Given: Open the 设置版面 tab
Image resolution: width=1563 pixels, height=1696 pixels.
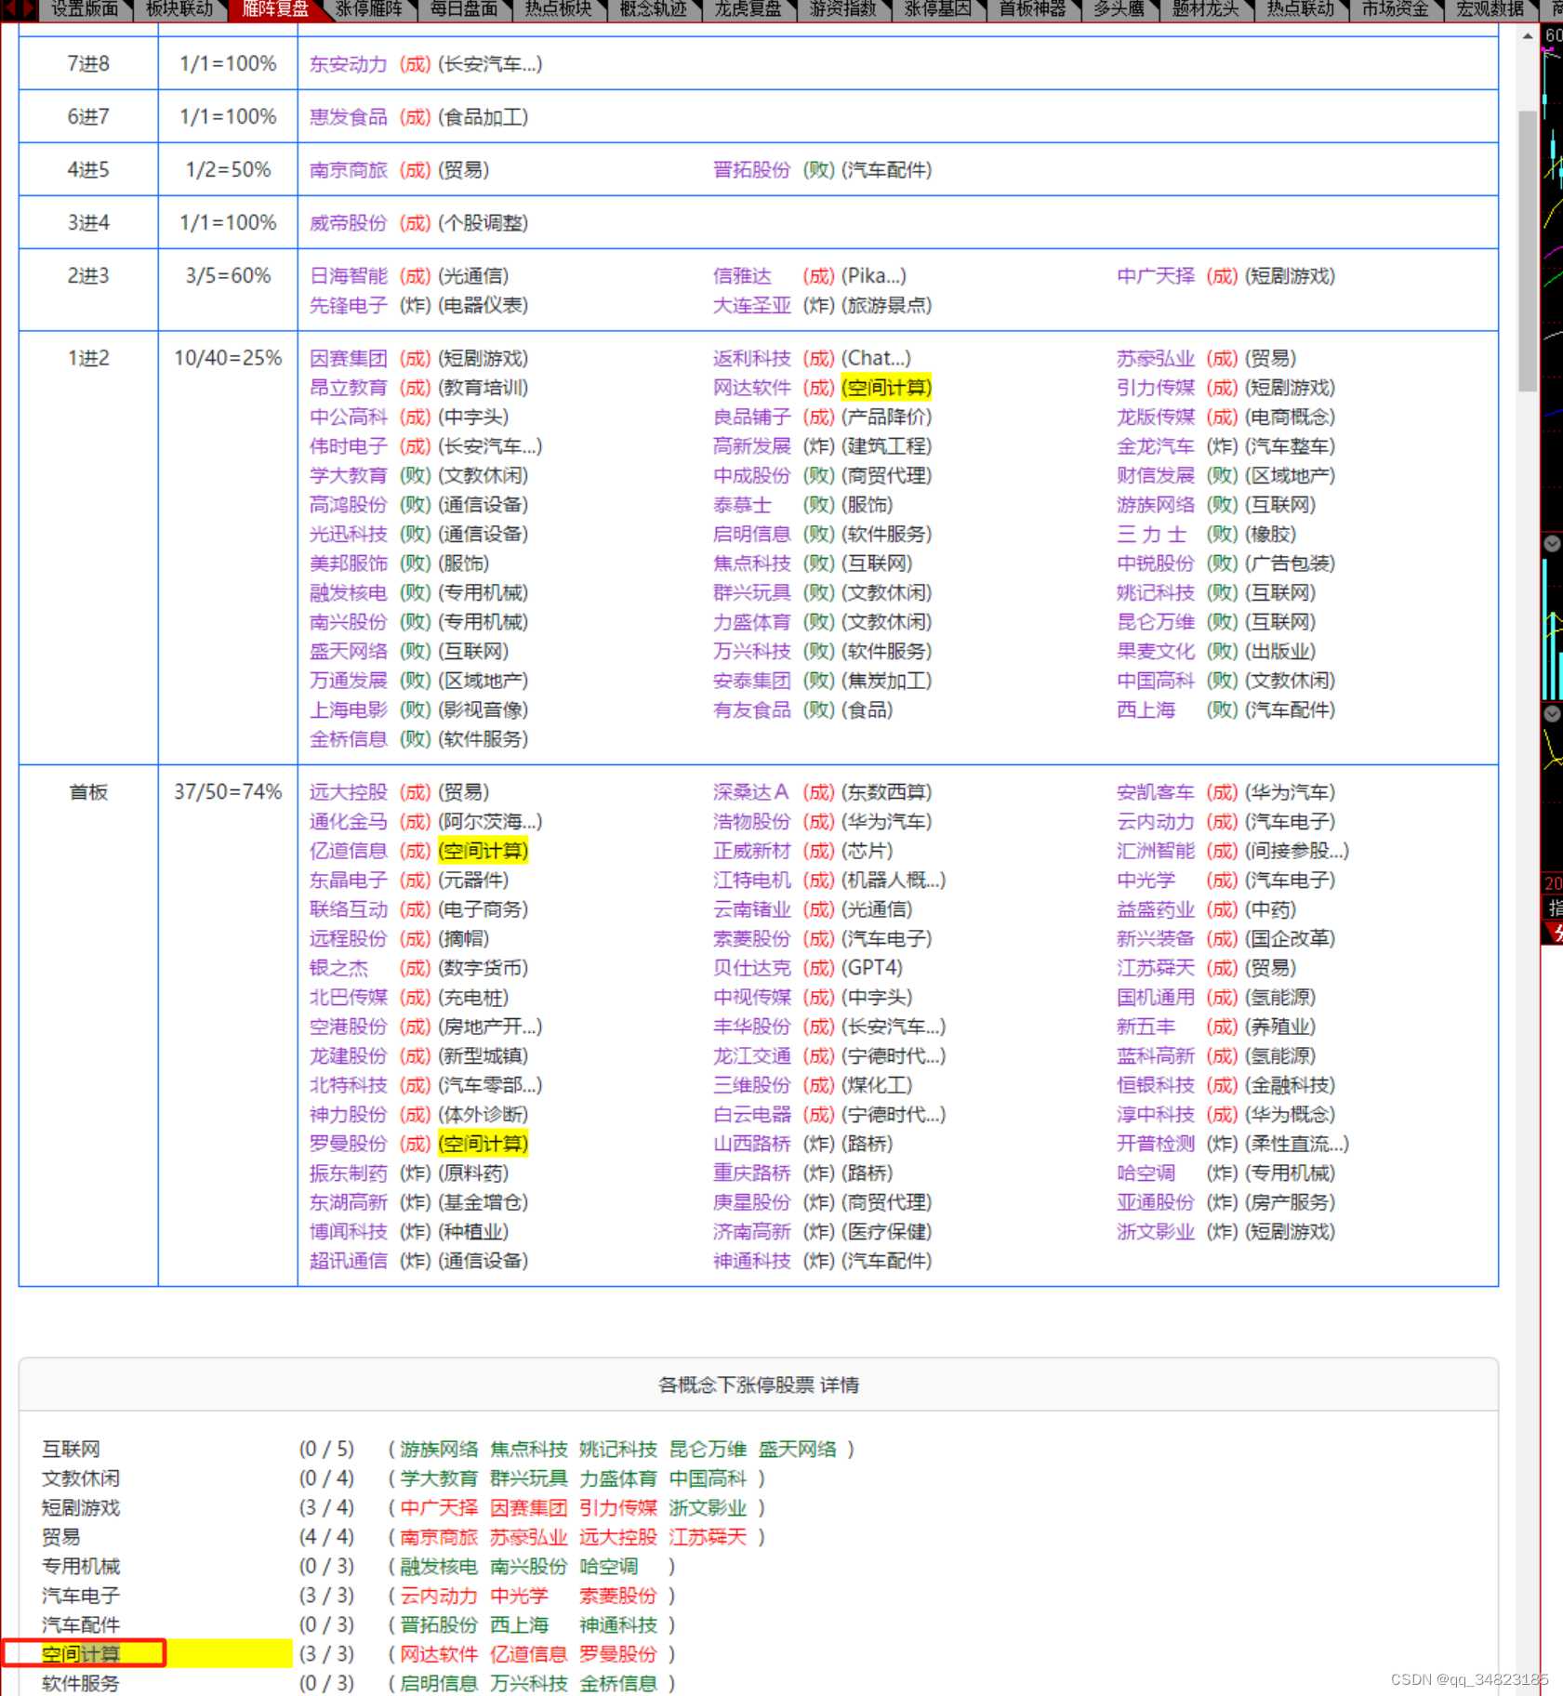Looking at the screenshot, I should point(85,9).
